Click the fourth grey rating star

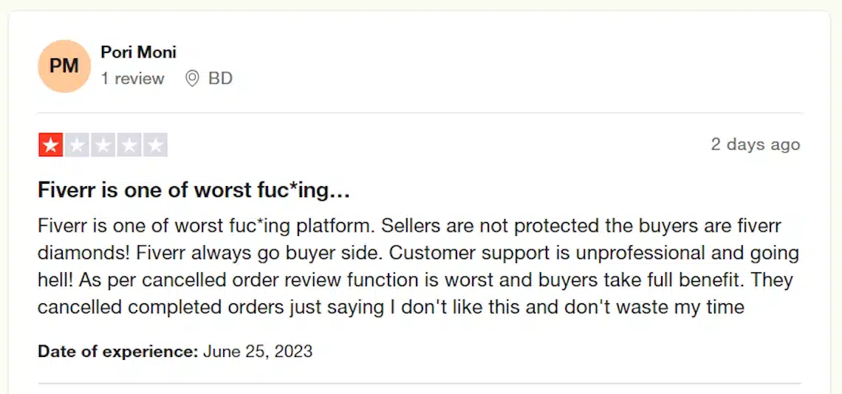tap(129, 145)
